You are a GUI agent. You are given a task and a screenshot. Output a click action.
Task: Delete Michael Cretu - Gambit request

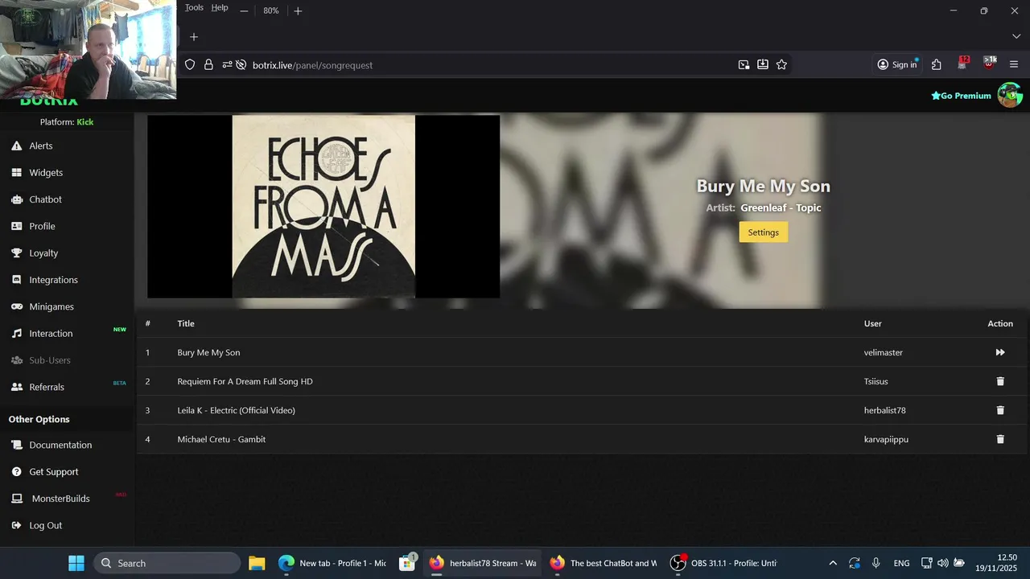coord(1000,439)
